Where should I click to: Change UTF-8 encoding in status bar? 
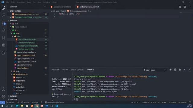pyautogui.click(x=153, y=102)
